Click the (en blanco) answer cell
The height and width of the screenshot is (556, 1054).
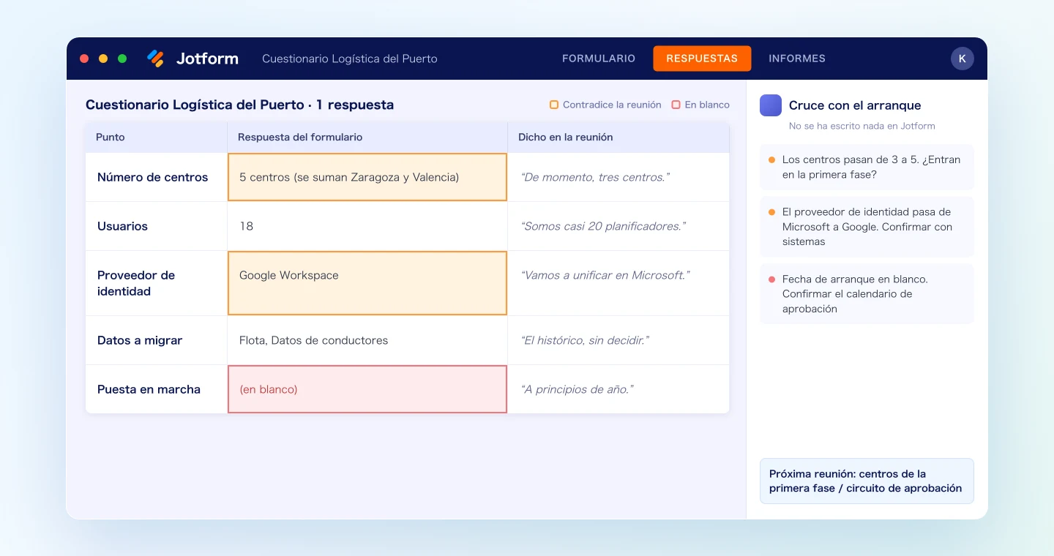click(x=367, y=389)
